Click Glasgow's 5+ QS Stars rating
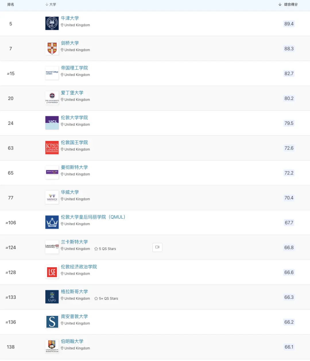This screenshot has width=310, height=361. 106,299
